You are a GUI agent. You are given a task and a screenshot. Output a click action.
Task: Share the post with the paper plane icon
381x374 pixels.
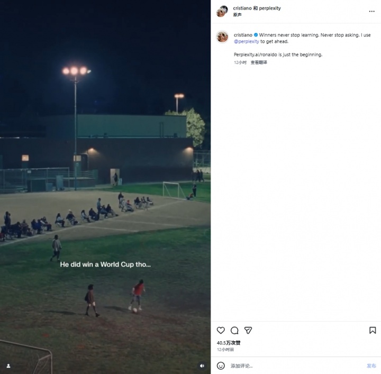point(248,330)
